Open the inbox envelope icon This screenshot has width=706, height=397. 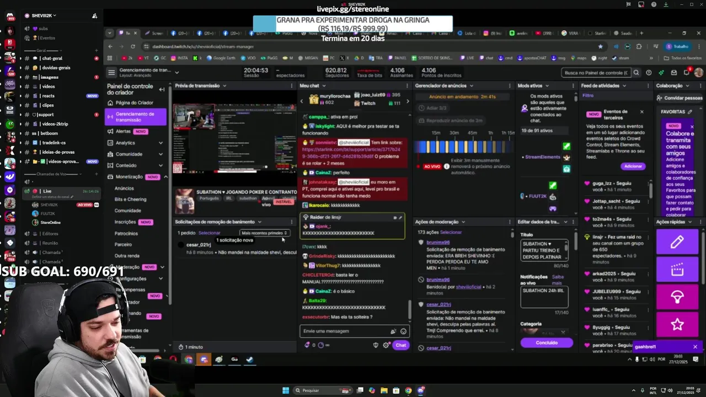674,72
